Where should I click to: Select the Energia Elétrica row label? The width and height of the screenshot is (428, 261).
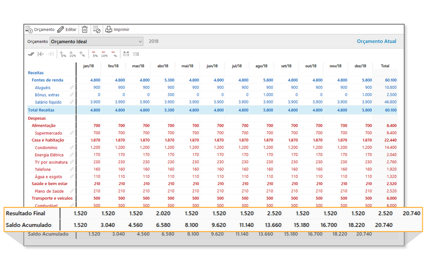click(49, 155)
